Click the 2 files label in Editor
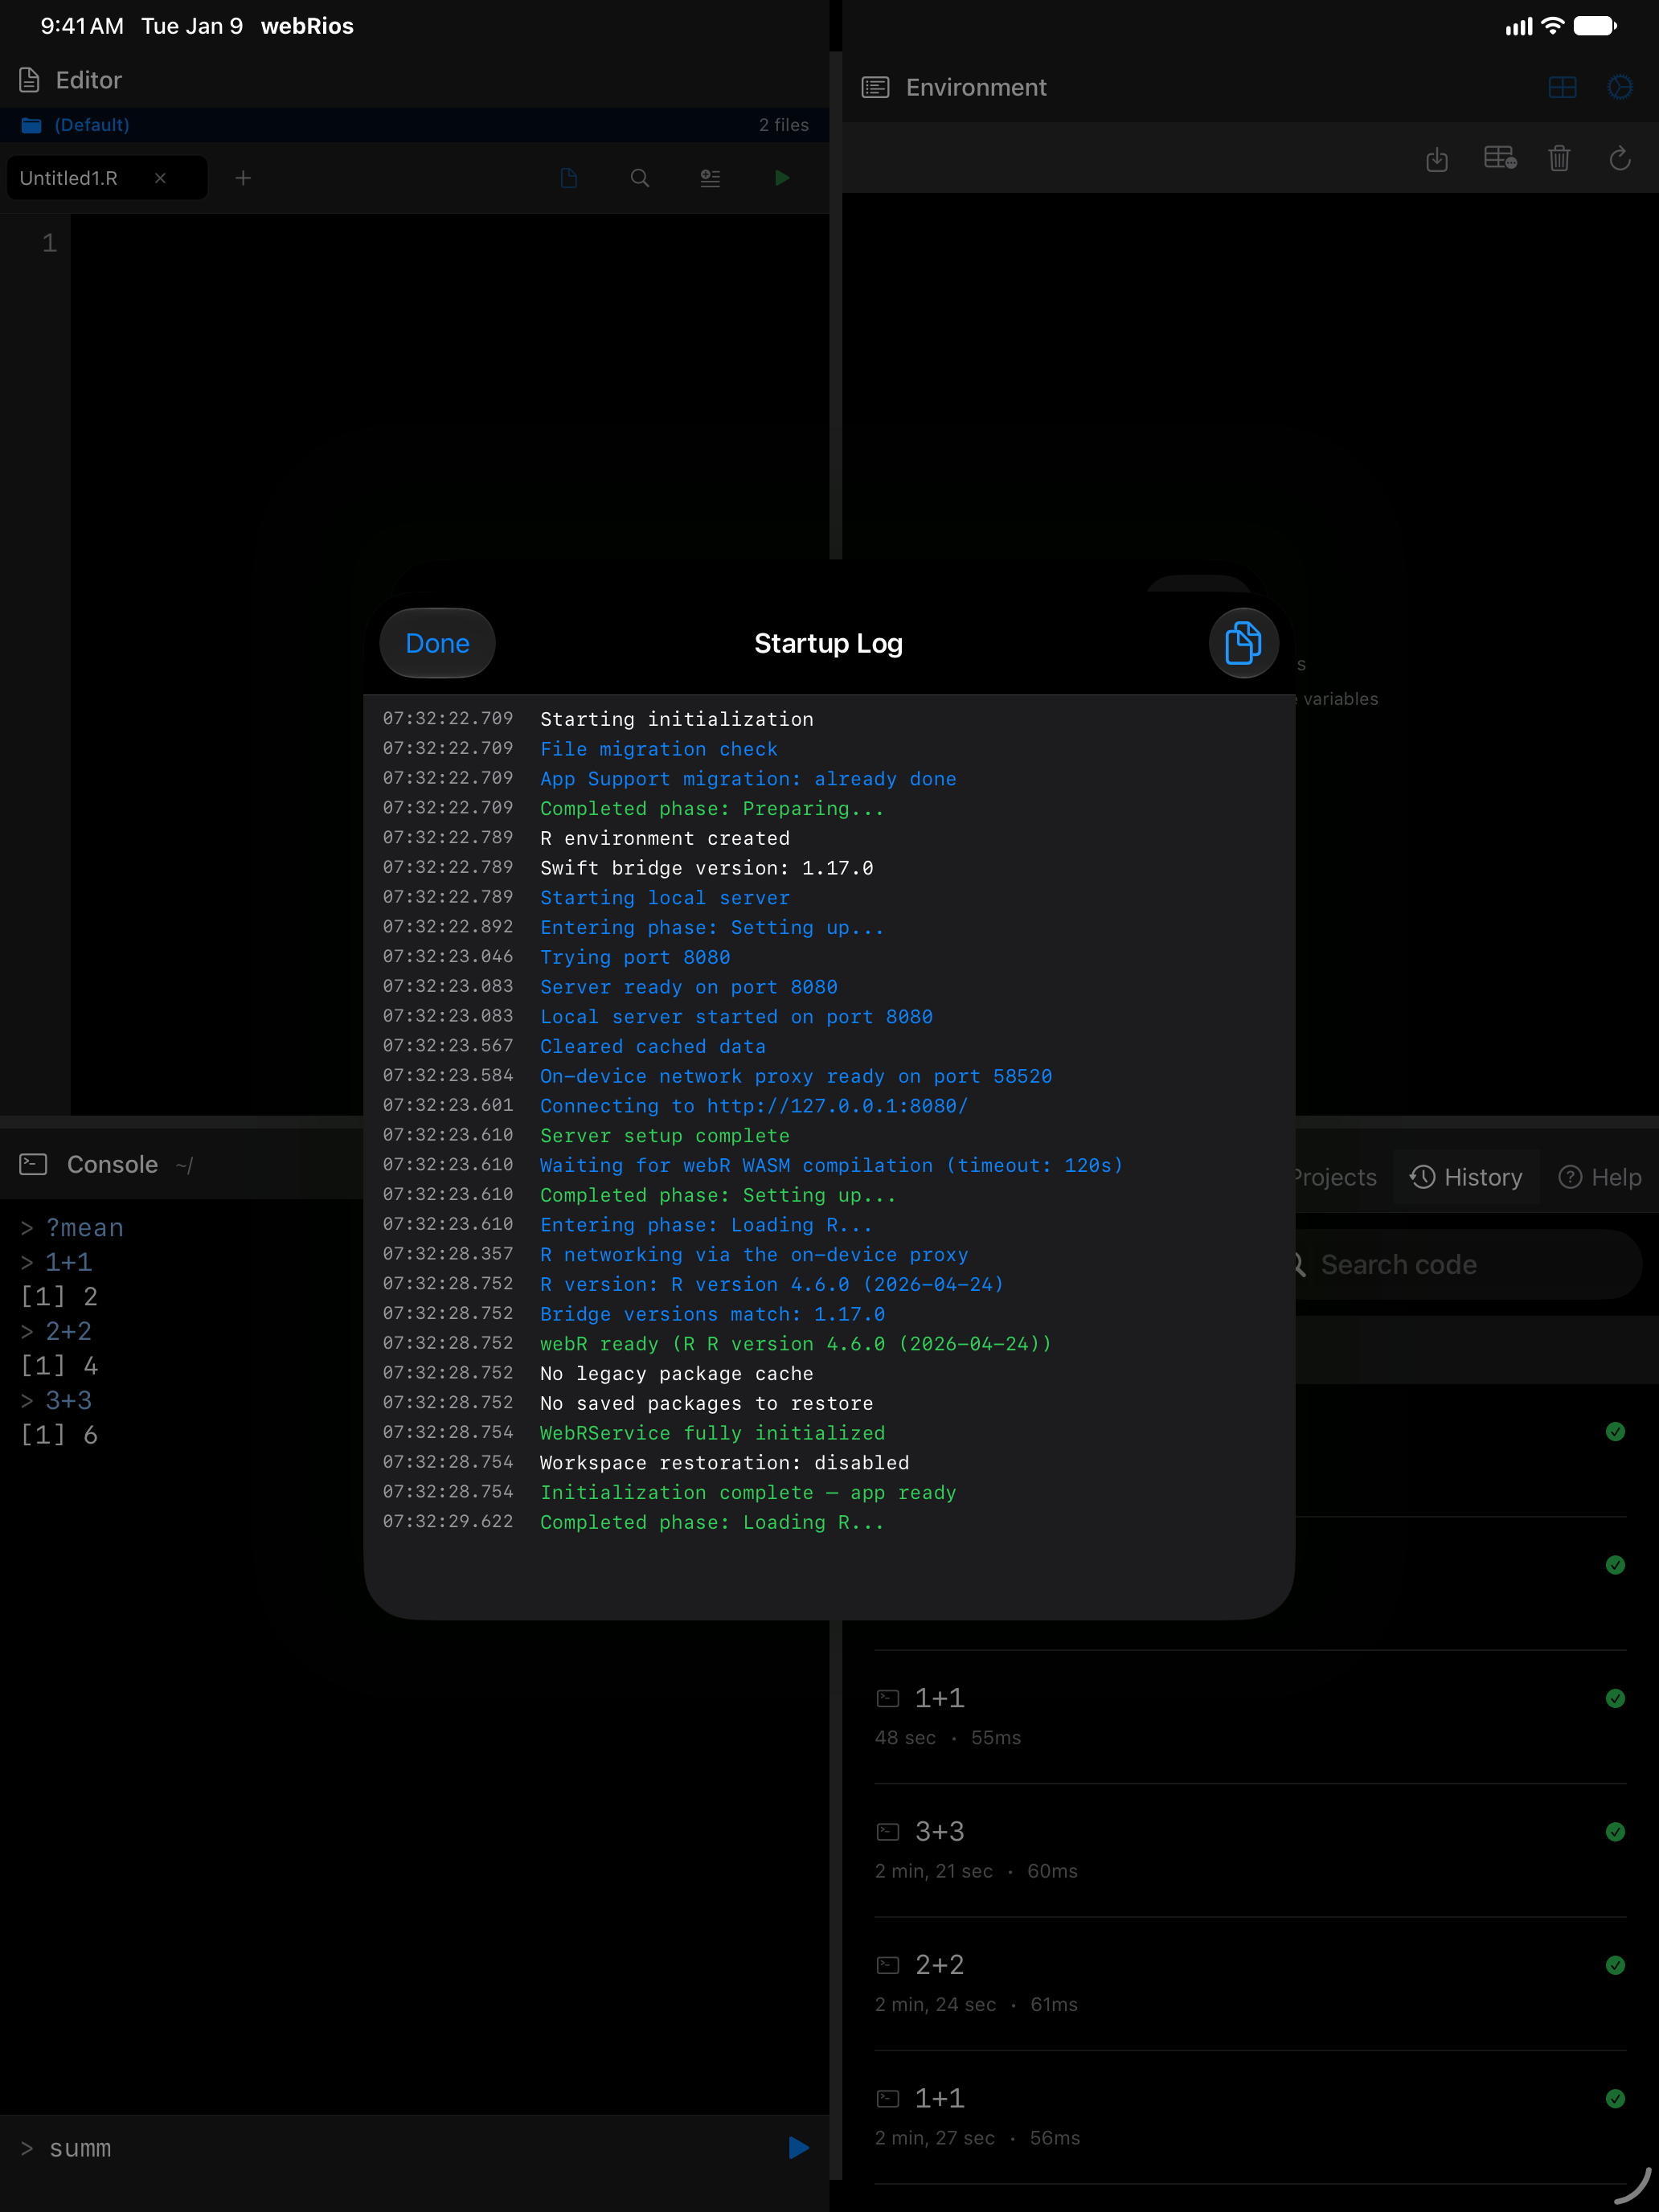Viewport: 1659px width, 2212px height. [783, 125]
